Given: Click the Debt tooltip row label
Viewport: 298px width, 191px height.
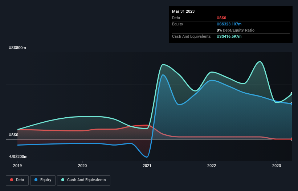Looking at the screenshot, I should pyautogui.click(x=176, y=18).
